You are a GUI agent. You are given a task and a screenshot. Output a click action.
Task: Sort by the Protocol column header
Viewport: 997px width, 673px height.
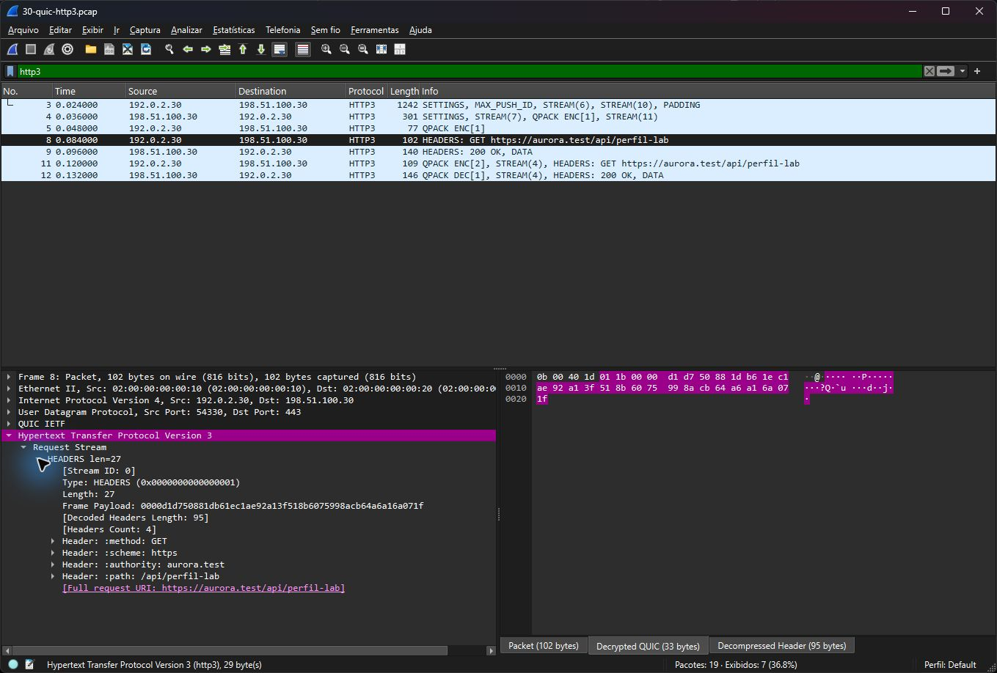(366, 91)
